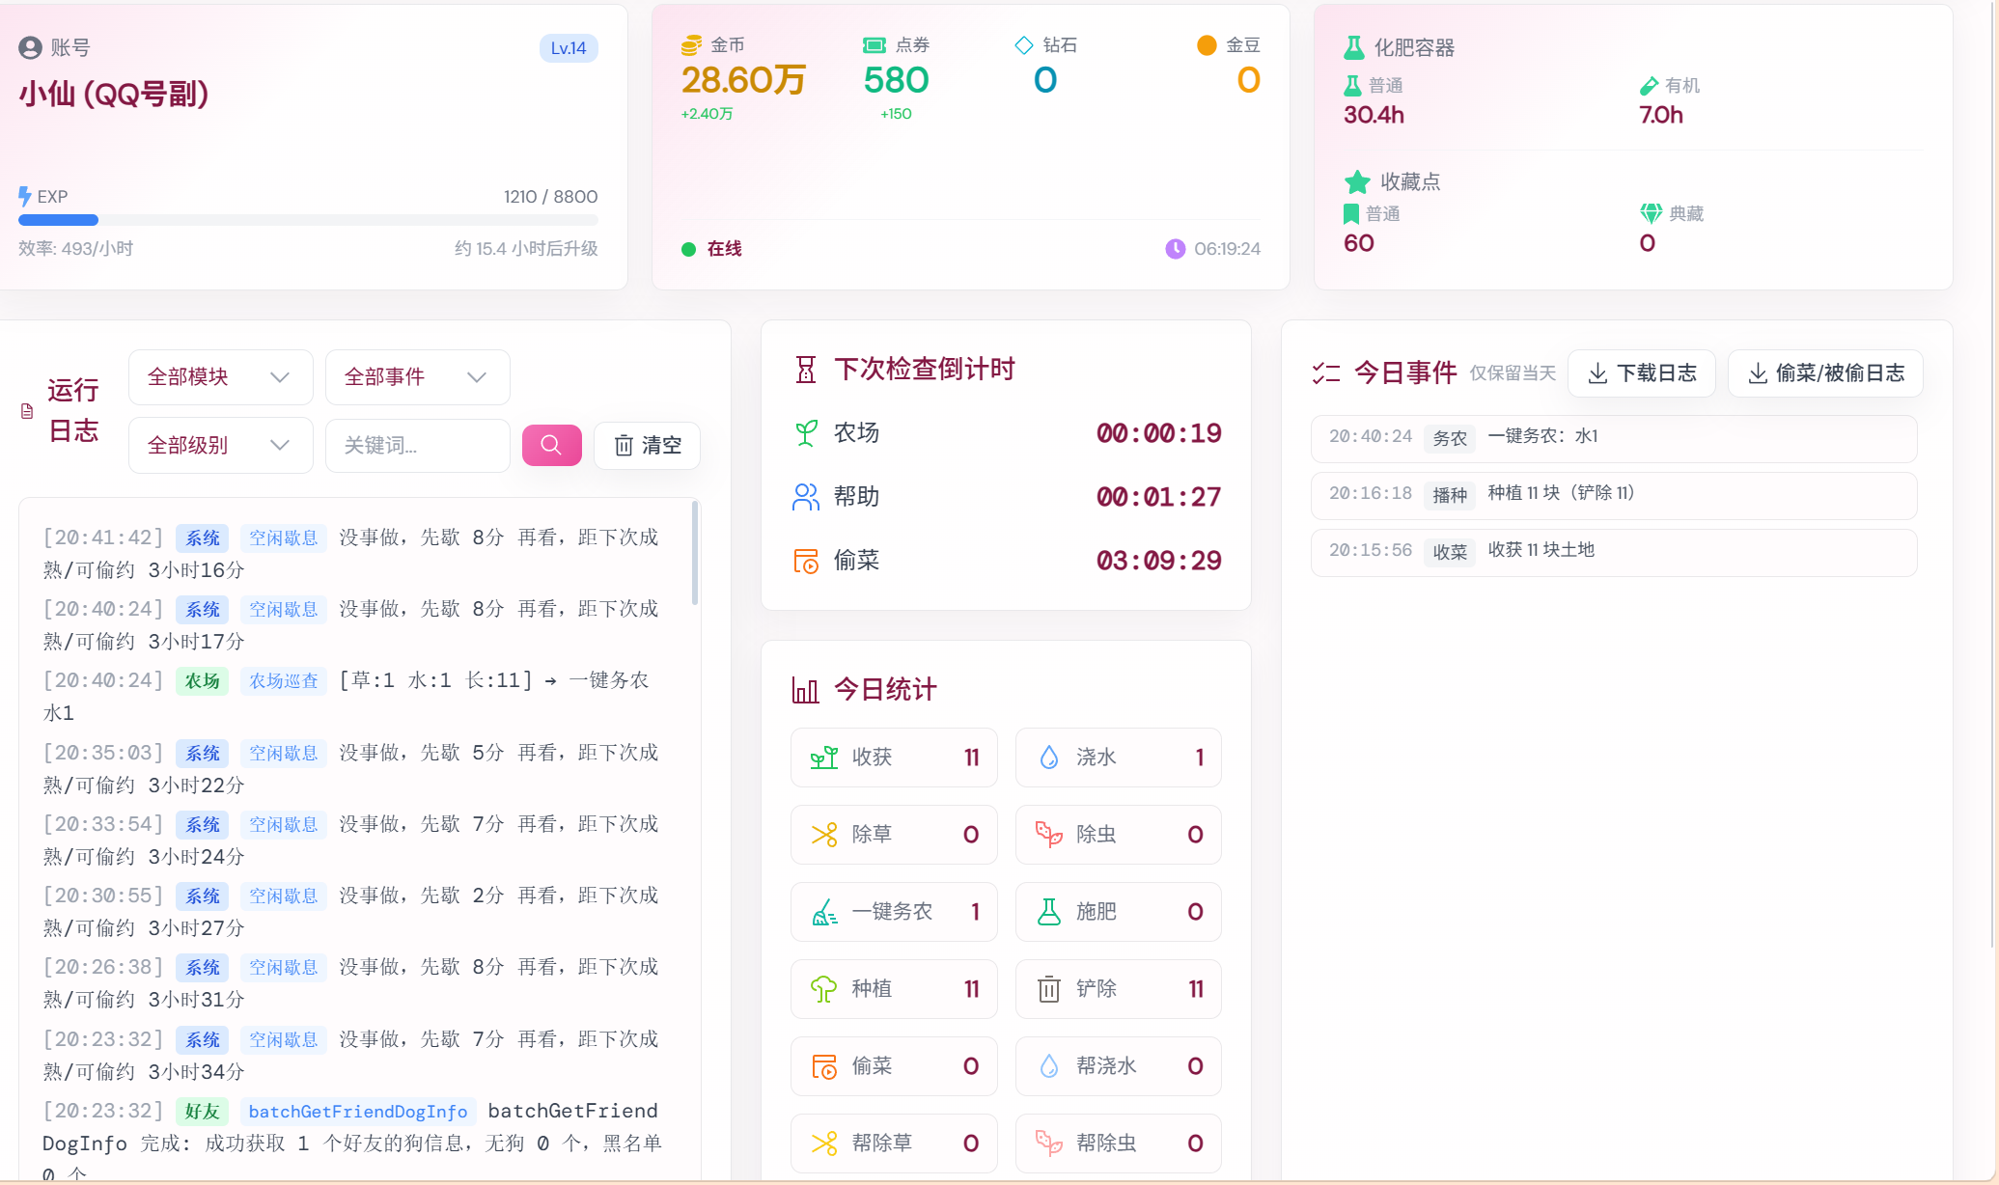Click the 农场巡查 tag in log

click(x=284, y=681)
